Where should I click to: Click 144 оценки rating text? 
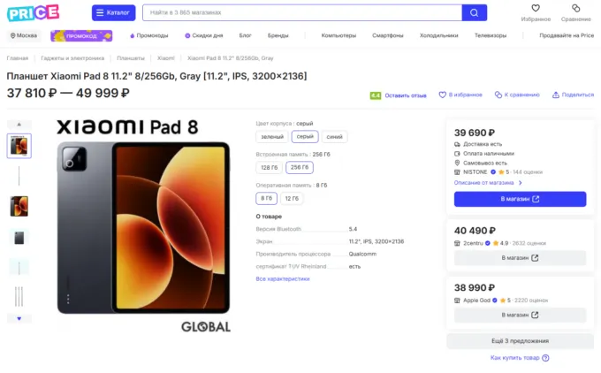tap(528, 172)
